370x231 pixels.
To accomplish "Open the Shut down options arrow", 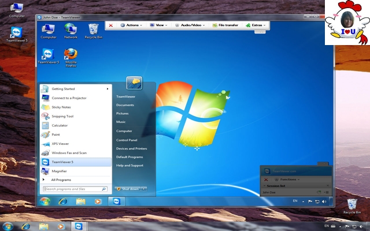I will [144, 189].
